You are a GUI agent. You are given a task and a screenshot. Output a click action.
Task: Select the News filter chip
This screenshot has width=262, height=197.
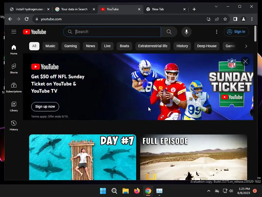tap(90, 46)
